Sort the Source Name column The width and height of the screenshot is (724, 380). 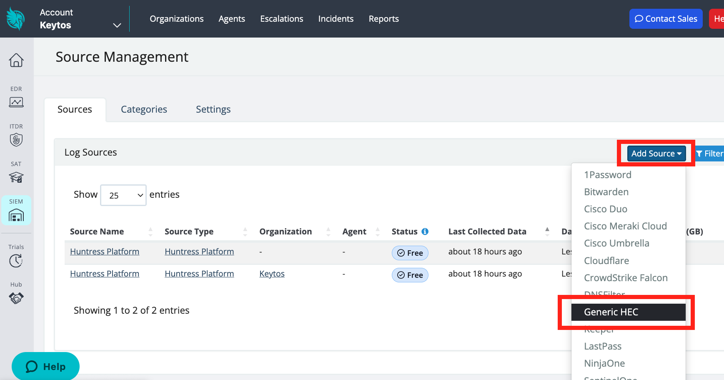click(x=150, y=231)
